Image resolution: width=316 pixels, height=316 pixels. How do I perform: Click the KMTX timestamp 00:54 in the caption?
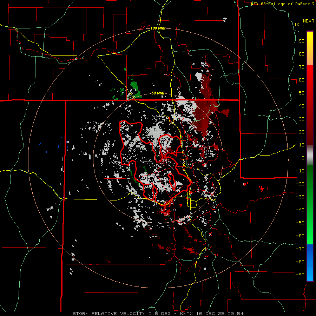236,313
